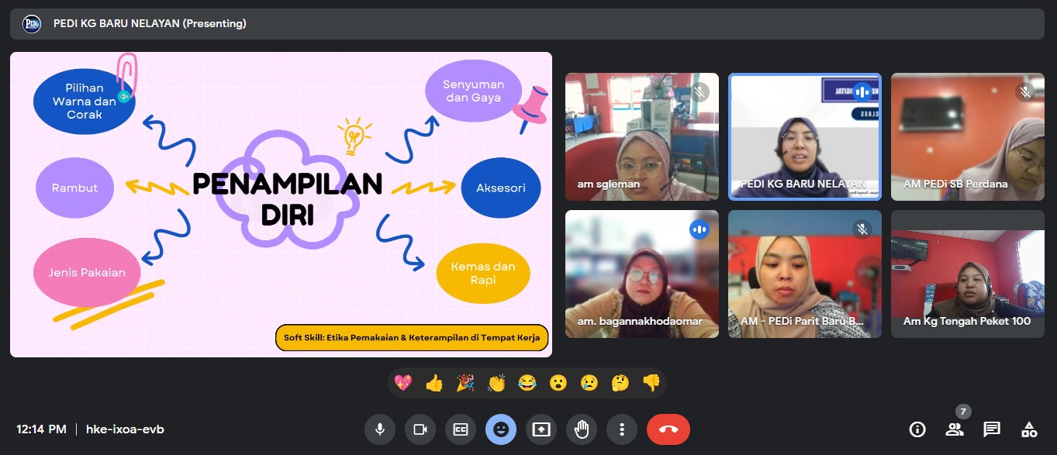Screen dimensions: 1057x455
Task: Click the presented PENAMPILAN DIRI slide
Action: [x=281, y=204]
